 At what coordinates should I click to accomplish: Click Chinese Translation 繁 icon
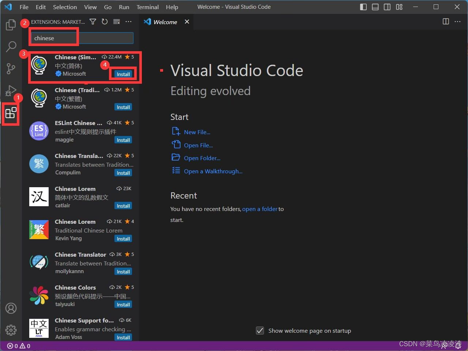tap(39, 164)
